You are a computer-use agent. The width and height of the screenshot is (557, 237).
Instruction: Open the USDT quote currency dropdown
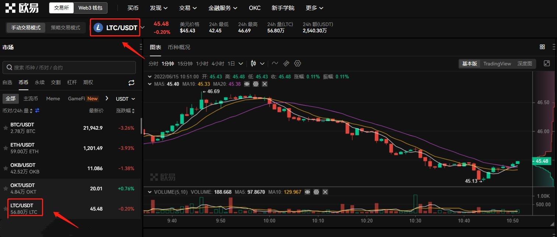point(126,98)
